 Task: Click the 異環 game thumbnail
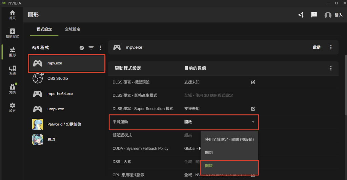38,139
